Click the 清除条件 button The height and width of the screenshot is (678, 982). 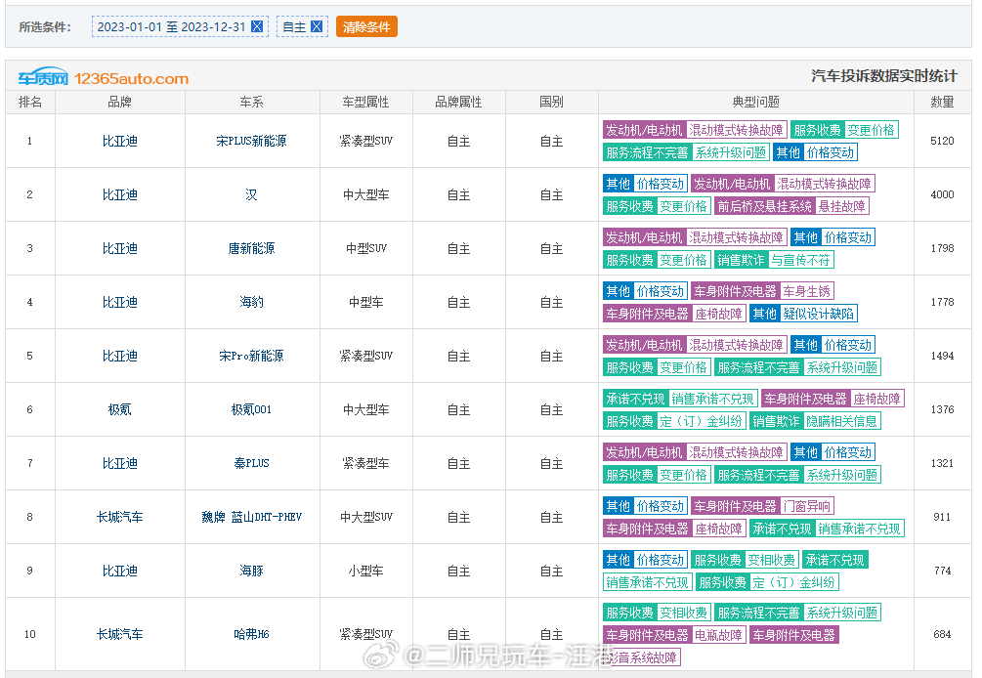[366, 27]
